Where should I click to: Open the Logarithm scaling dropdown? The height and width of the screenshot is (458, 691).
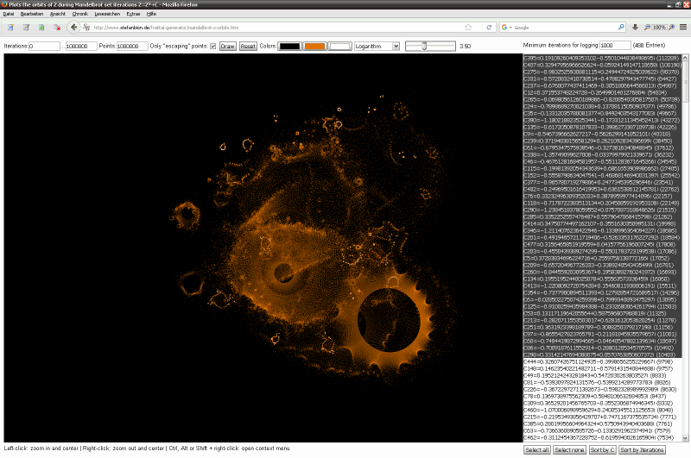[376, 45]
